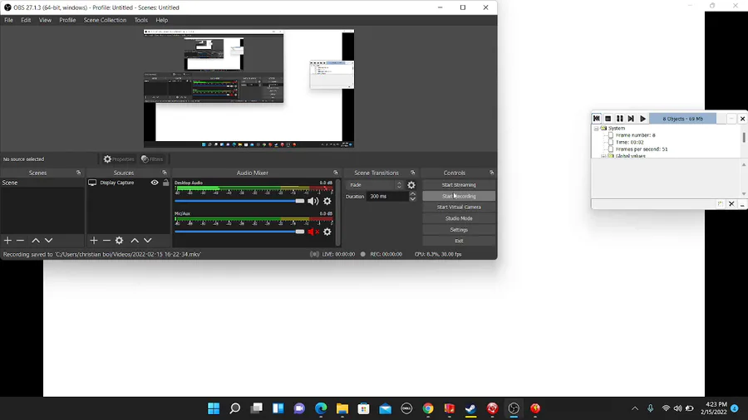This screenshot has height=420, width=748.
Task: Move scene down in Scenes list
Action: (49, 241)
